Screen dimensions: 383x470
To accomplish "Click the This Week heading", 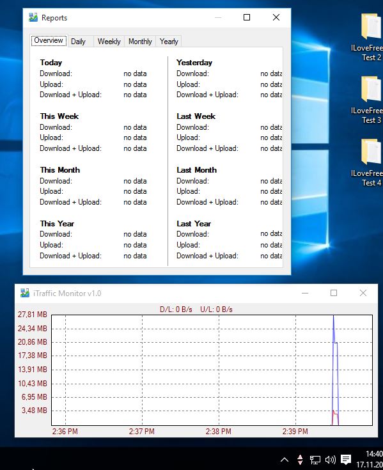I will pos(59,116).
